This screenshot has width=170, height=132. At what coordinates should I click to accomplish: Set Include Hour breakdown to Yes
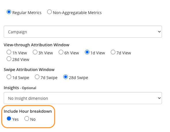tap(9, 118)
